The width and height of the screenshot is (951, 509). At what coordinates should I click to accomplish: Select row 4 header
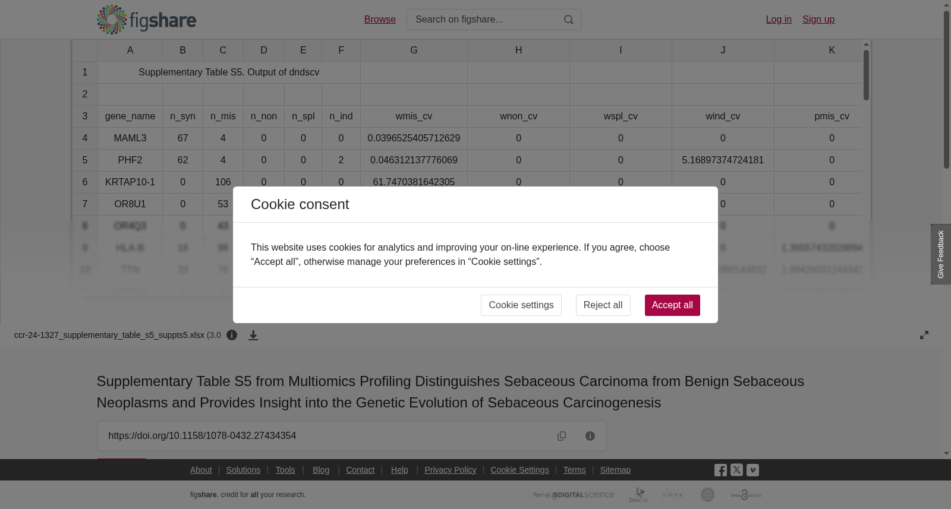coord(85,138)
